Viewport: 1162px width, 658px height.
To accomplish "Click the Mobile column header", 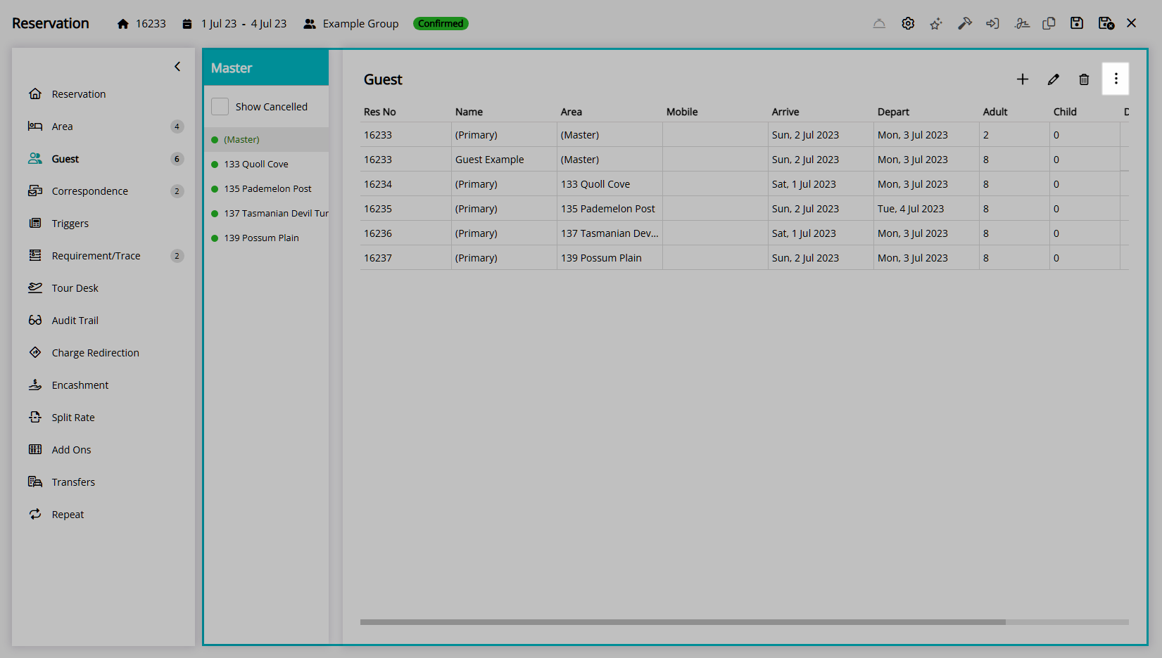I will (x=682, y=112).
